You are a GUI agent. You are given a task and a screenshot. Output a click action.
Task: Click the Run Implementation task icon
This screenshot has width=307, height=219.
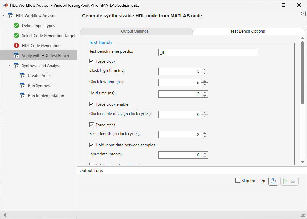(22, 95)
